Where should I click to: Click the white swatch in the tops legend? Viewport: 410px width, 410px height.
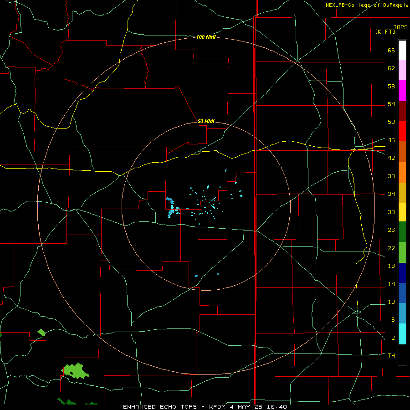point(402,50)
